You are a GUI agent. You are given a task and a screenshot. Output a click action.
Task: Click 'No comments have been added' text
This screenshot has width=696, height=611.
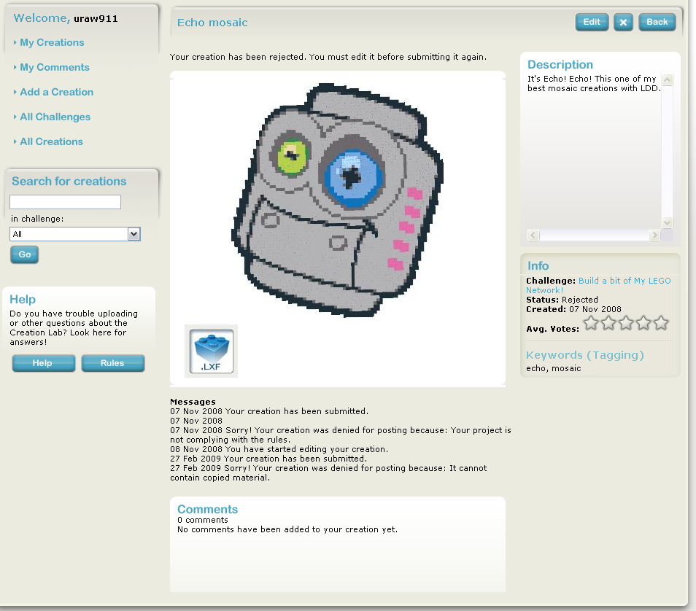(287, 529)
